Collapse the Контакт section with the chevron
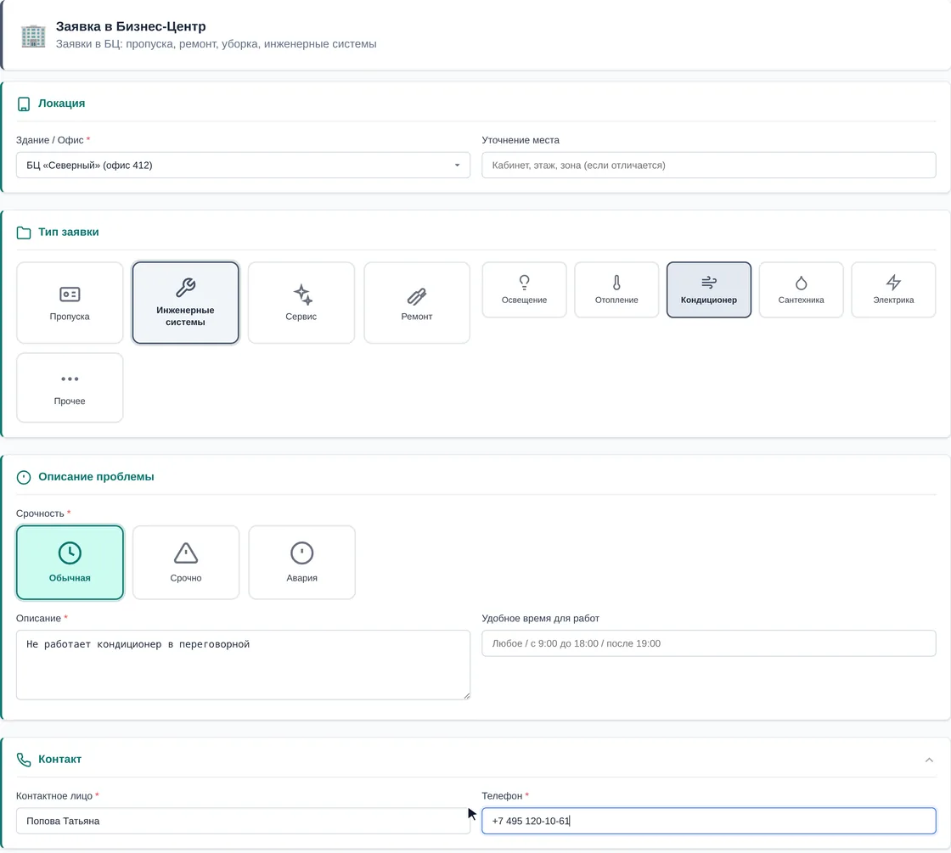The width and height of the screenshot is (951, 853). coord(929,760)
